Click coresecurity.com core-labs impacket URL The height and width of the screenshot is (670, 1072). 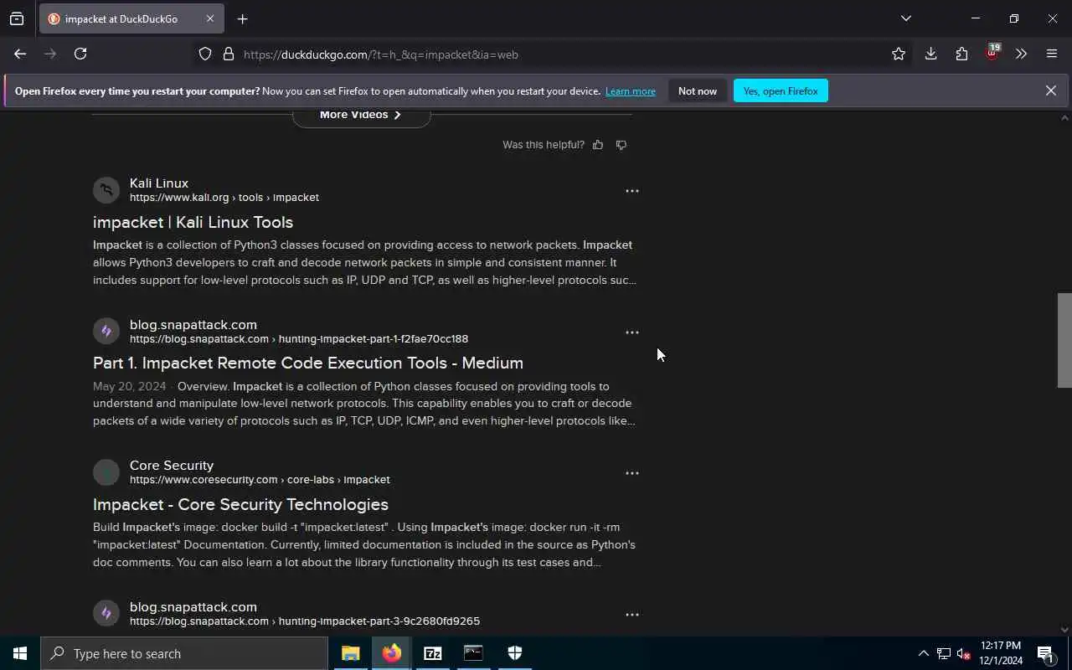260,480
